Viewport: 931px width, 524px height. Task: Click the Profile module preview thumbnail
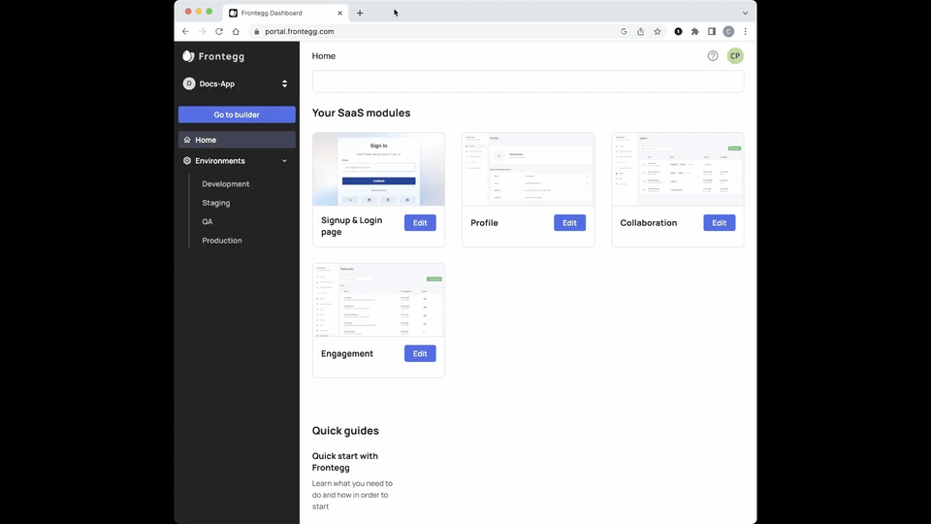(x=529, y=169)
